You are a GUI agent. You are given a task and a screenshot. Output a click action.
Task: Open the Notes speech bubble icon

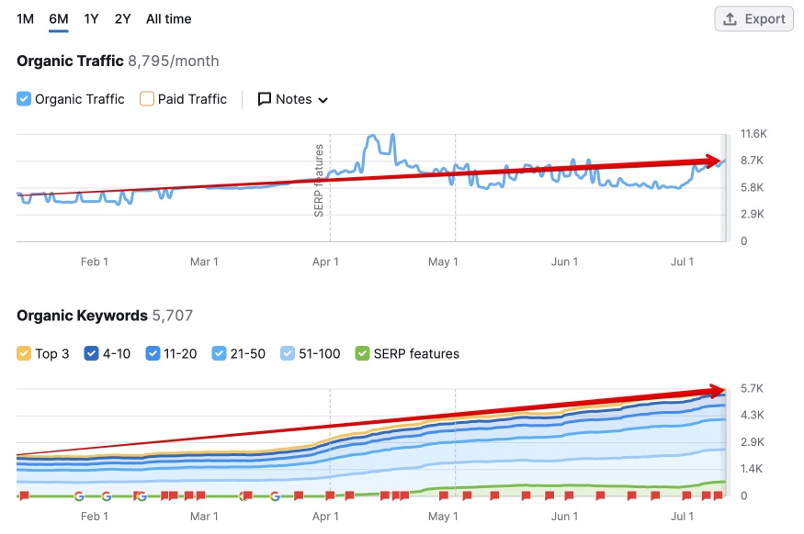266,99
